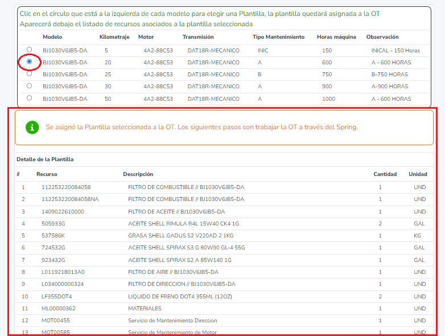Click the Unidad column header
This screenshot has height=336, width=445.
418,174
